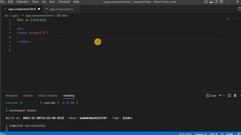Click the TS icon on app.component.ts tab
Screen dimensions: 241x135
pos(47,9)
